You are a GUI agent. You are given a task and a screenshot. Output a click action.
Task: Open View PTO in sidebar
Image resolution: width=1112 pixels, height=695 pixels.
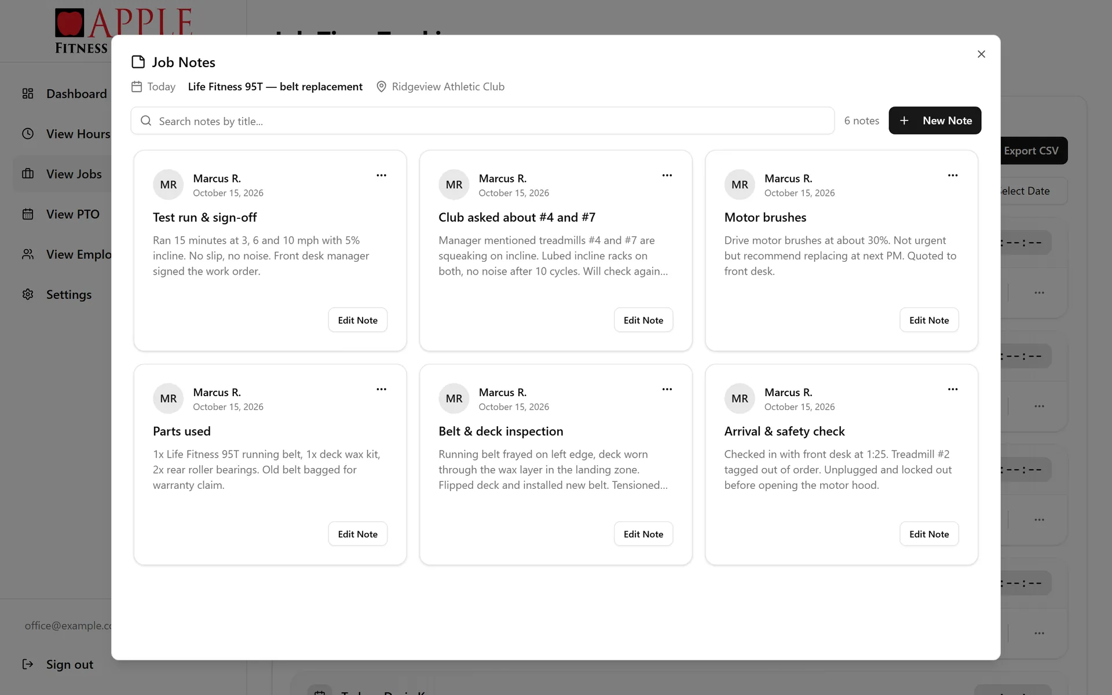(x=63, y=214)
